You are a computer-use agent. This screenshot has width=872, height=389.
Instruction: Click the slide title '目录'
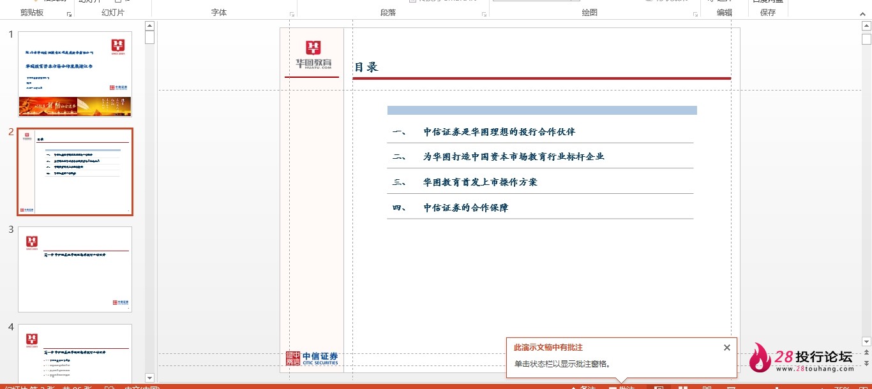366,67
